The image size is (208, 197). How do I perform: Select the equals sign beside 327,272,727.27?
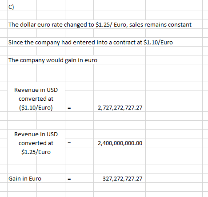click(79, 178)
